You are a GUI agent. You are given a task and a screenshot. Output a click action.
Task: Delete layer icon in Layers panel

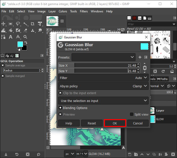(173, 154)
